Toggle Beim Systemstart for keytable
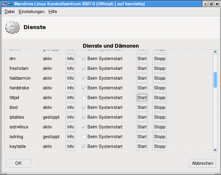221x175 pixels. pyautogui.click(x=84, y=146)
